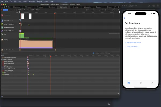
Task: Open the Develop menu in menu bar
Action: (40, 1)
